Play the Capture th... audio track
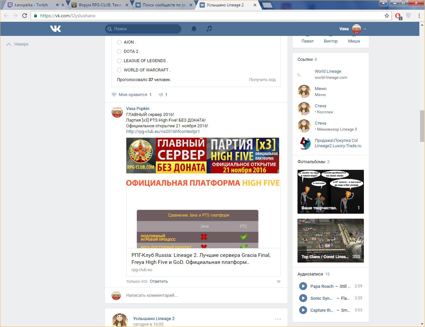 [x=303, y=310]
